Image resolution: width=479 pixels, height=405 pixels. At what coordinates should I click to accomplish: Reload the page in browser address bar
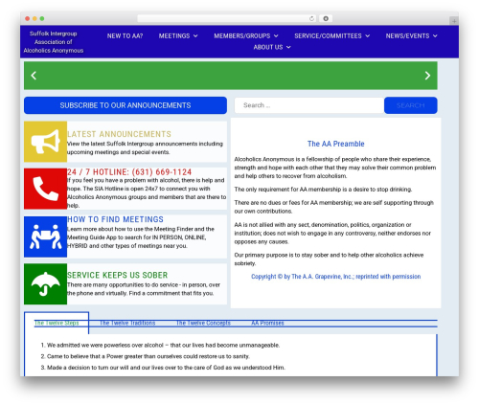point(311,18)
